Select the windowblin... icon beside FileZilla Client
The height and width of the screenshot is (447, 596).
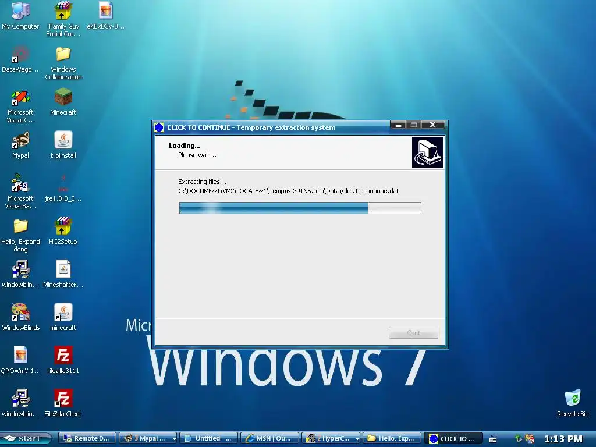(20, 398)
